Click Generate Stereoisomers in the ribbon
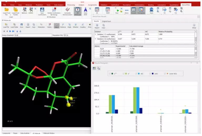Screen dimensions: 202x136 click(x=67, y=11)
